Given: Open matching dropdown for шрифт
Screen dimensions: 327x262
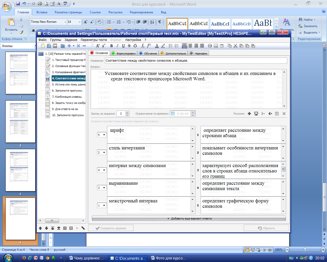Looking at the screenshot, I should click(104, 135).
